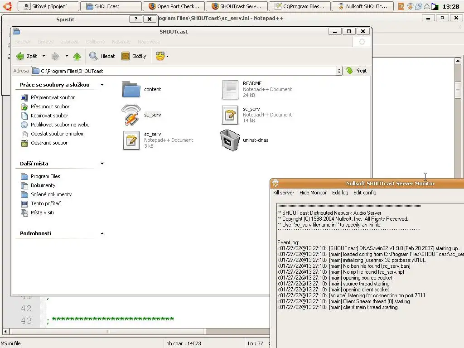Expand the Podrobnosti section

coord(102,233)
